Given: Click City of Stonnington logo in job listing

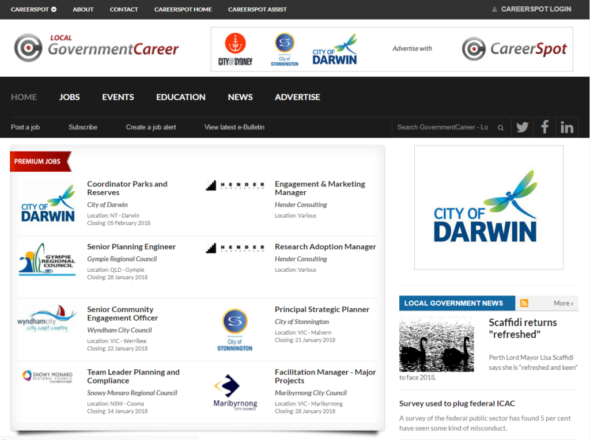Looking at the screenshot, I should click(235, 330).
